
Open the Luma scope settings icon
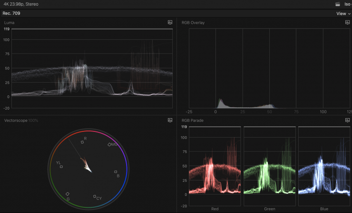(x=170, y=23)
